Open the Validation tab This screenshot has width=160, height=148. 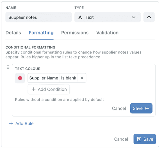coord(108,33)
